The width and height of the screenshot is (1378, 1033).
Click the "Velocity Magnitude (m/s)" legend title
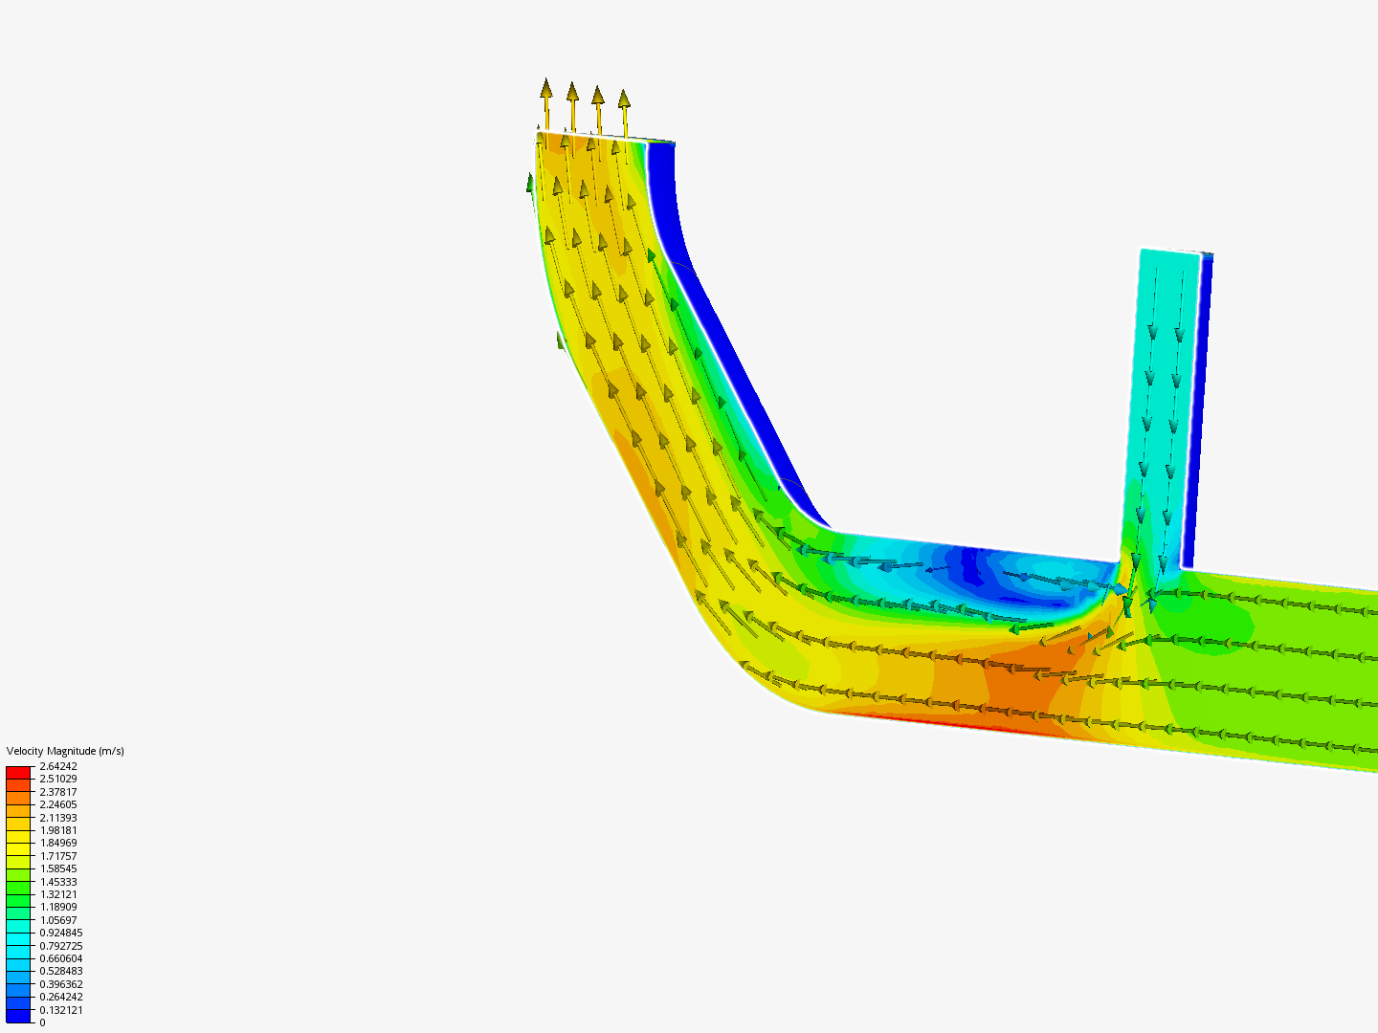coord(65,751)
